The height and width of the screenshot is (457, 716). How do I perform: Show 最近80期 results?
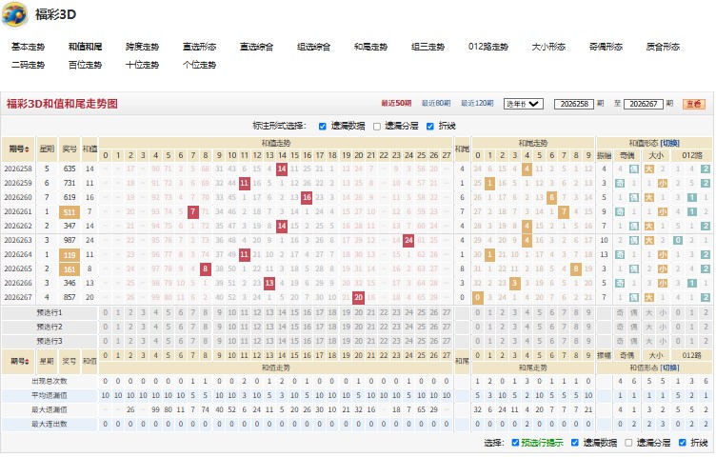pos(436,104)
